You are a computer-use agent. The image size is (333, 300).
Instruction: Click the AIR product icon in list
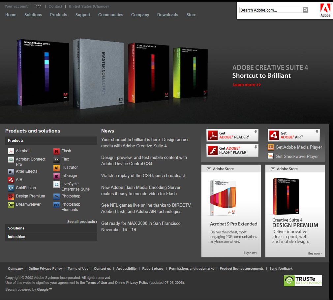click(x=11, y=180)
